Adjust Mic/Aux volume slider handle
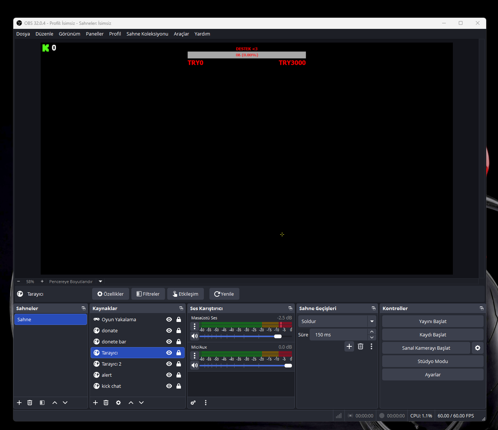The image size is (498, 430). click(x=288, y=366)
